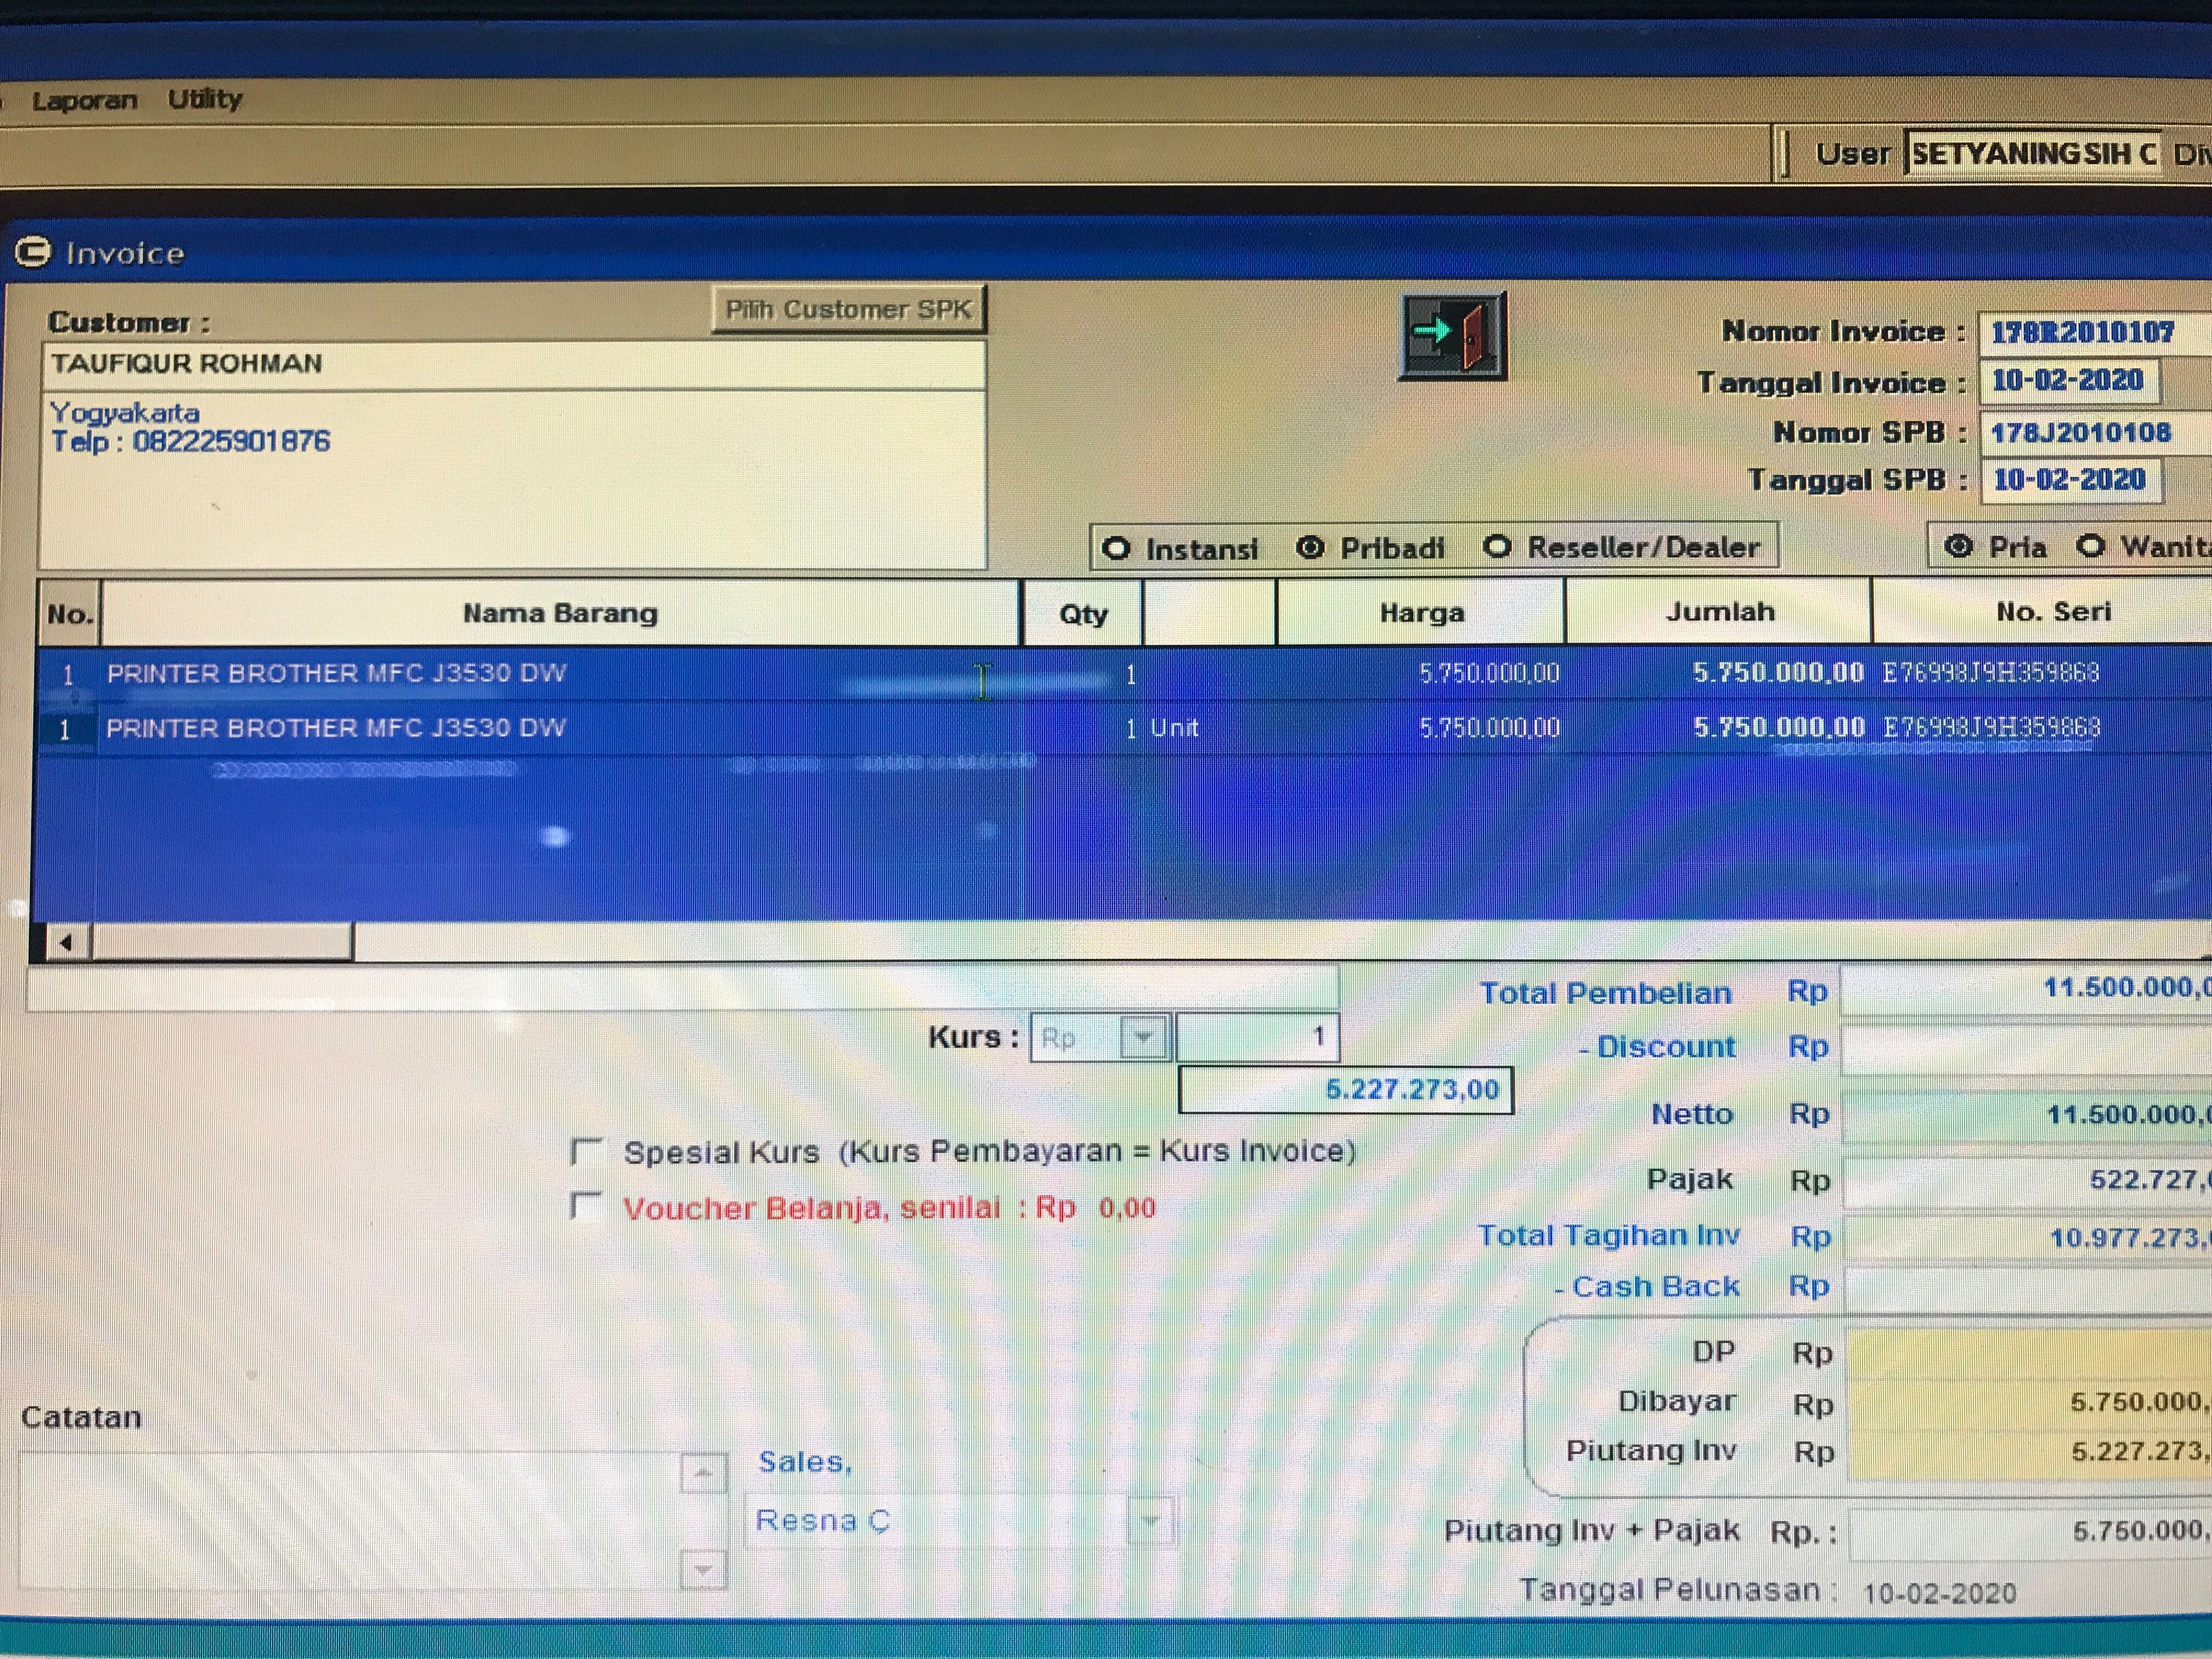Click the Nama Barang column header

point(560,613)
